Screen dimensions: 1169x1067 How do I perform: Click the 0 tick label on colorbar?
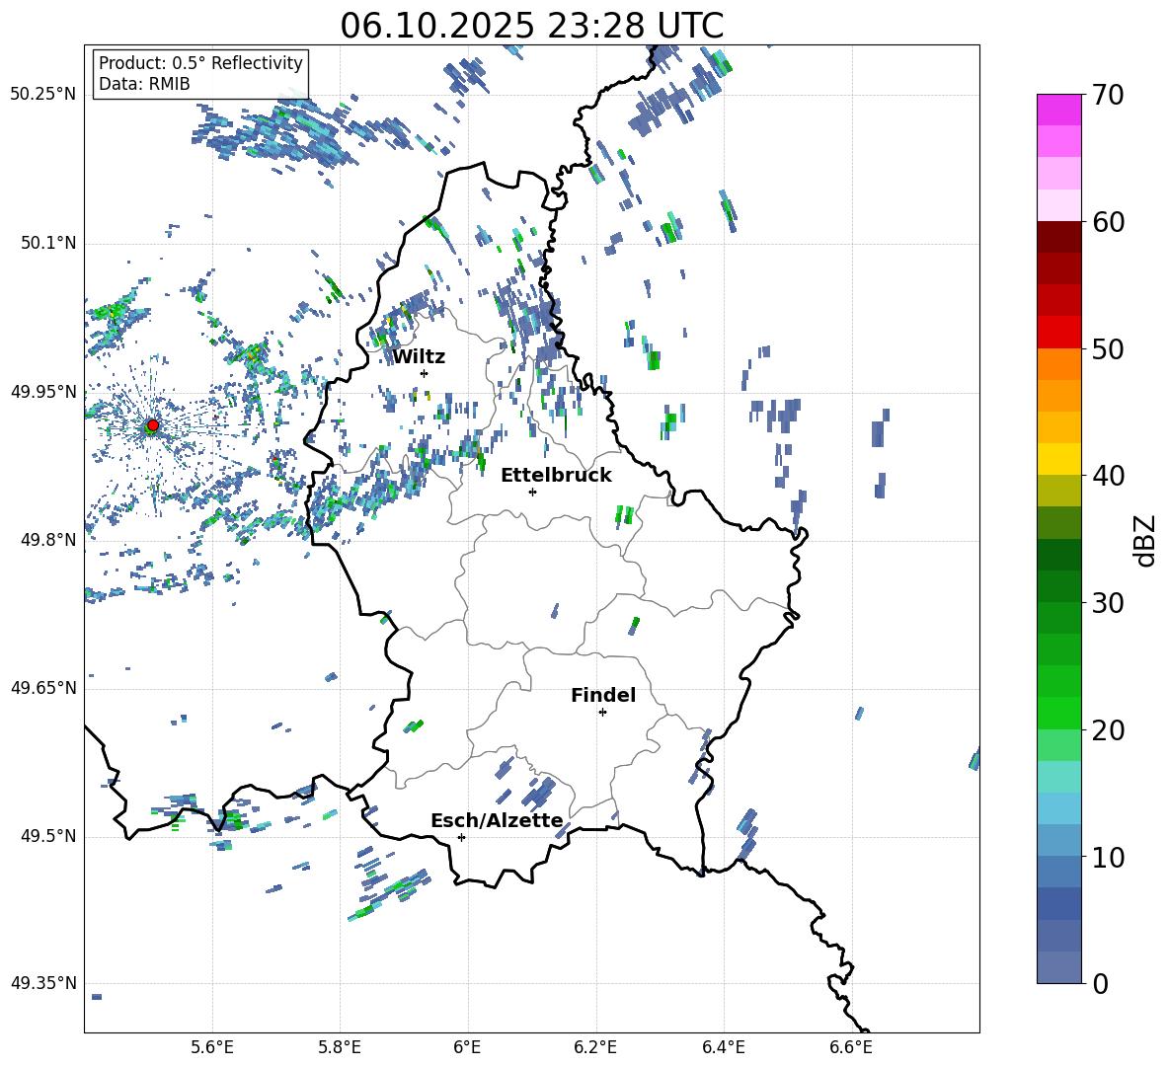pos(1101,984)
